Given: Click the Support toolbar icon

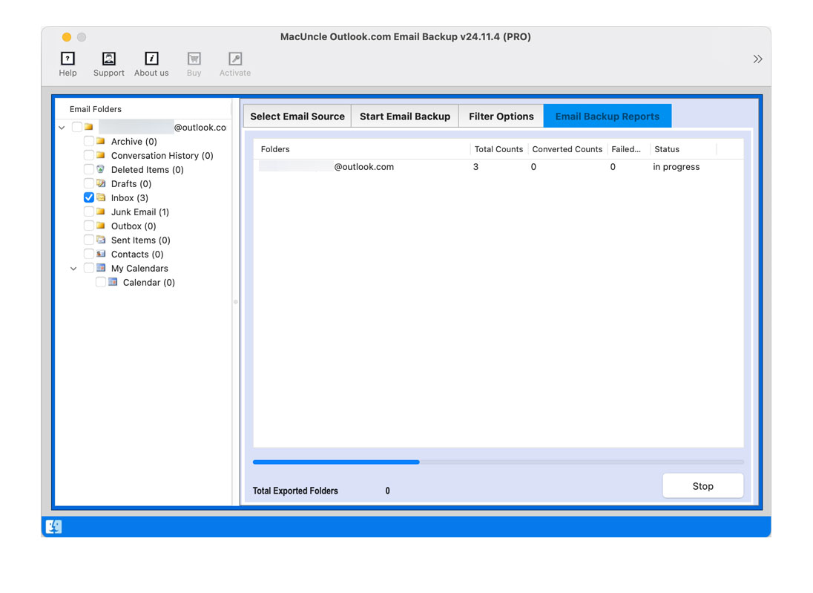Looking at the screenshot, I should click(x=108, y=58).
